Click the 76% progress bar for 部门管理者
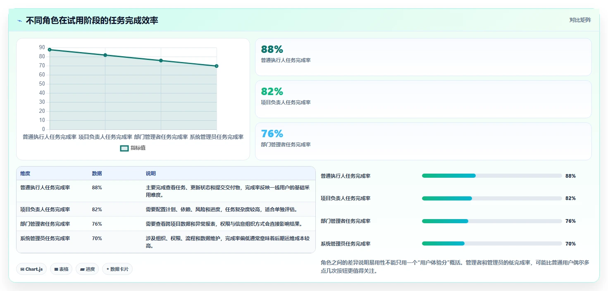The height and width of the screenshot is (291, 608). (x=492, y=221)
